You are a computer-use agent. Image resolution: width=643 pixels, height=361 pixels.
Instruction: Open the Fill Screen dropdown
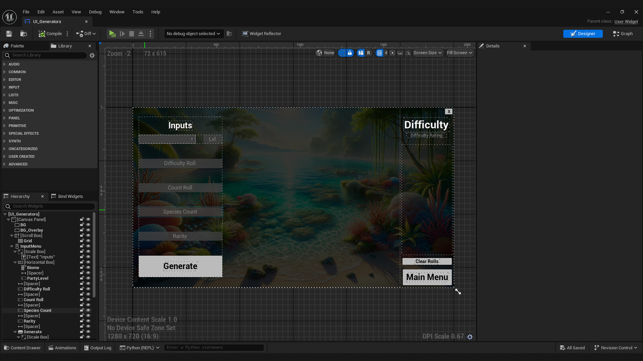point(459,53)
